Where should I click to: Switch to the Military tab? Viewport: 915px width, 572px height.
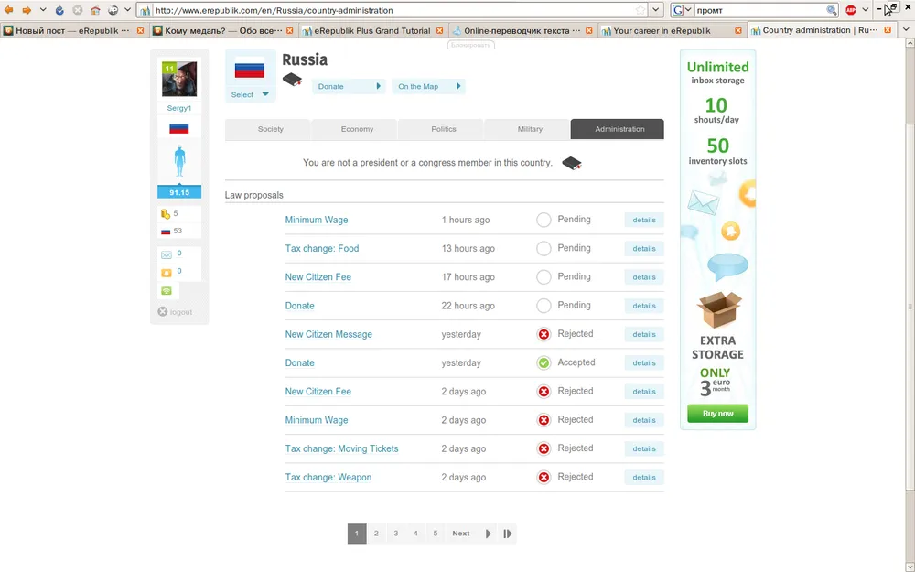(x=528, y=129)
